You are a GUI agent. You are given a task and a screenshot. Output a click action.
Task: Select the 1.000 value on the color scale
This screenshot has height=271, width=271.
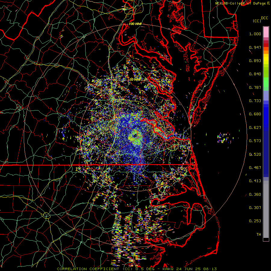pyautogui.click(x=255, y=34)
